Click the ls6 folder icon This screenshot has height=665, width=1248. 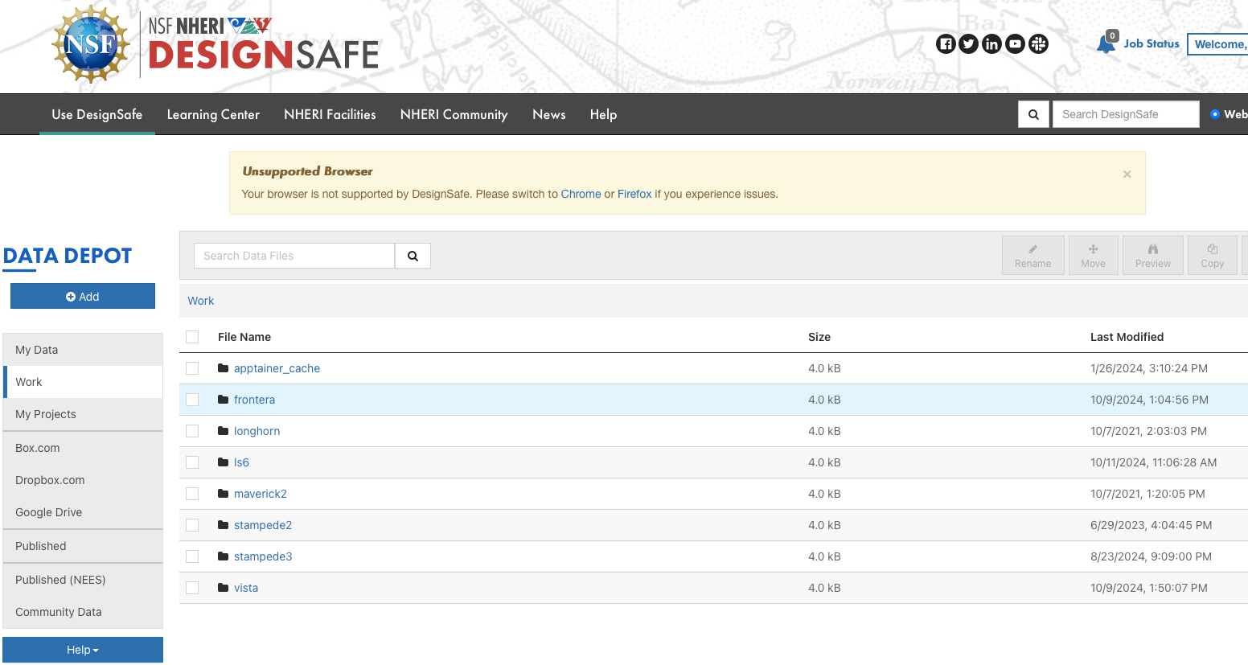pos(224,462)
